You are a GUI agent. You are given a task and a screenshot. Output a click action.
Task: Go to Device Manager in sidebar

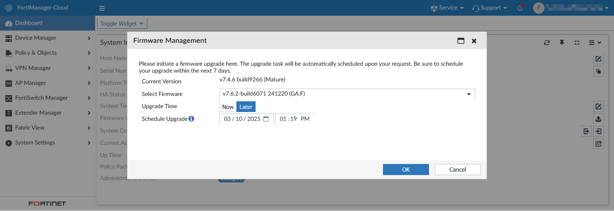[x=36, y=38]
